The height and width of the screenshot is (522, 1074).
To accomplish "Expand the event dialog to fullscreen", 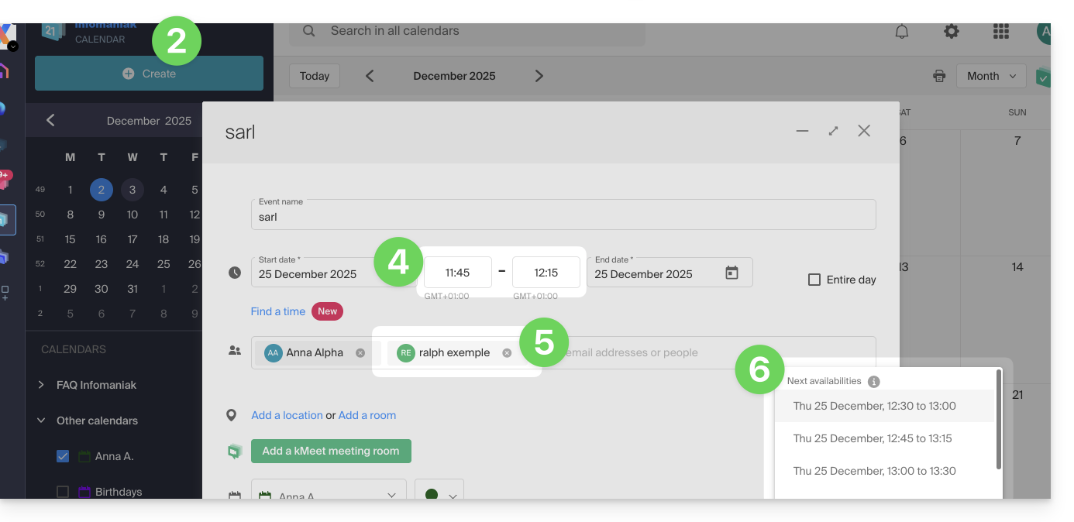I will [833, 131].
